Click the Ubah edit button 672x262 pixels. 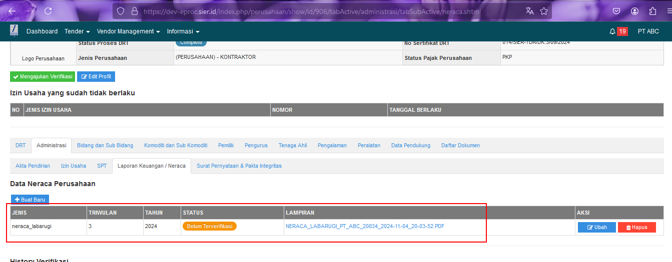(x=596, y=227)
